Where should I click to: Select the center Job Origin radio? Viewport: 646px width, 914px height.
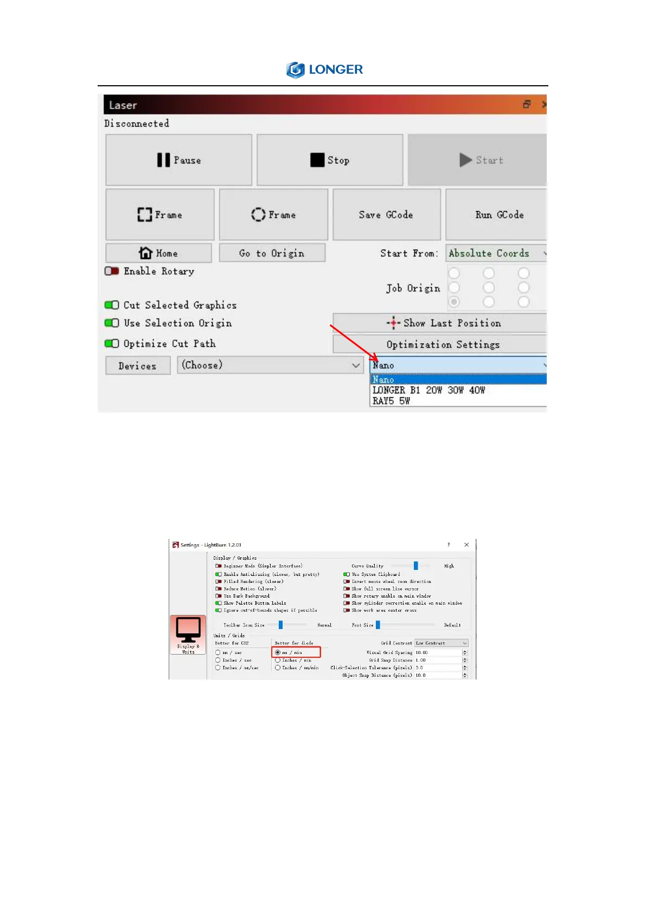coord(489,287)
